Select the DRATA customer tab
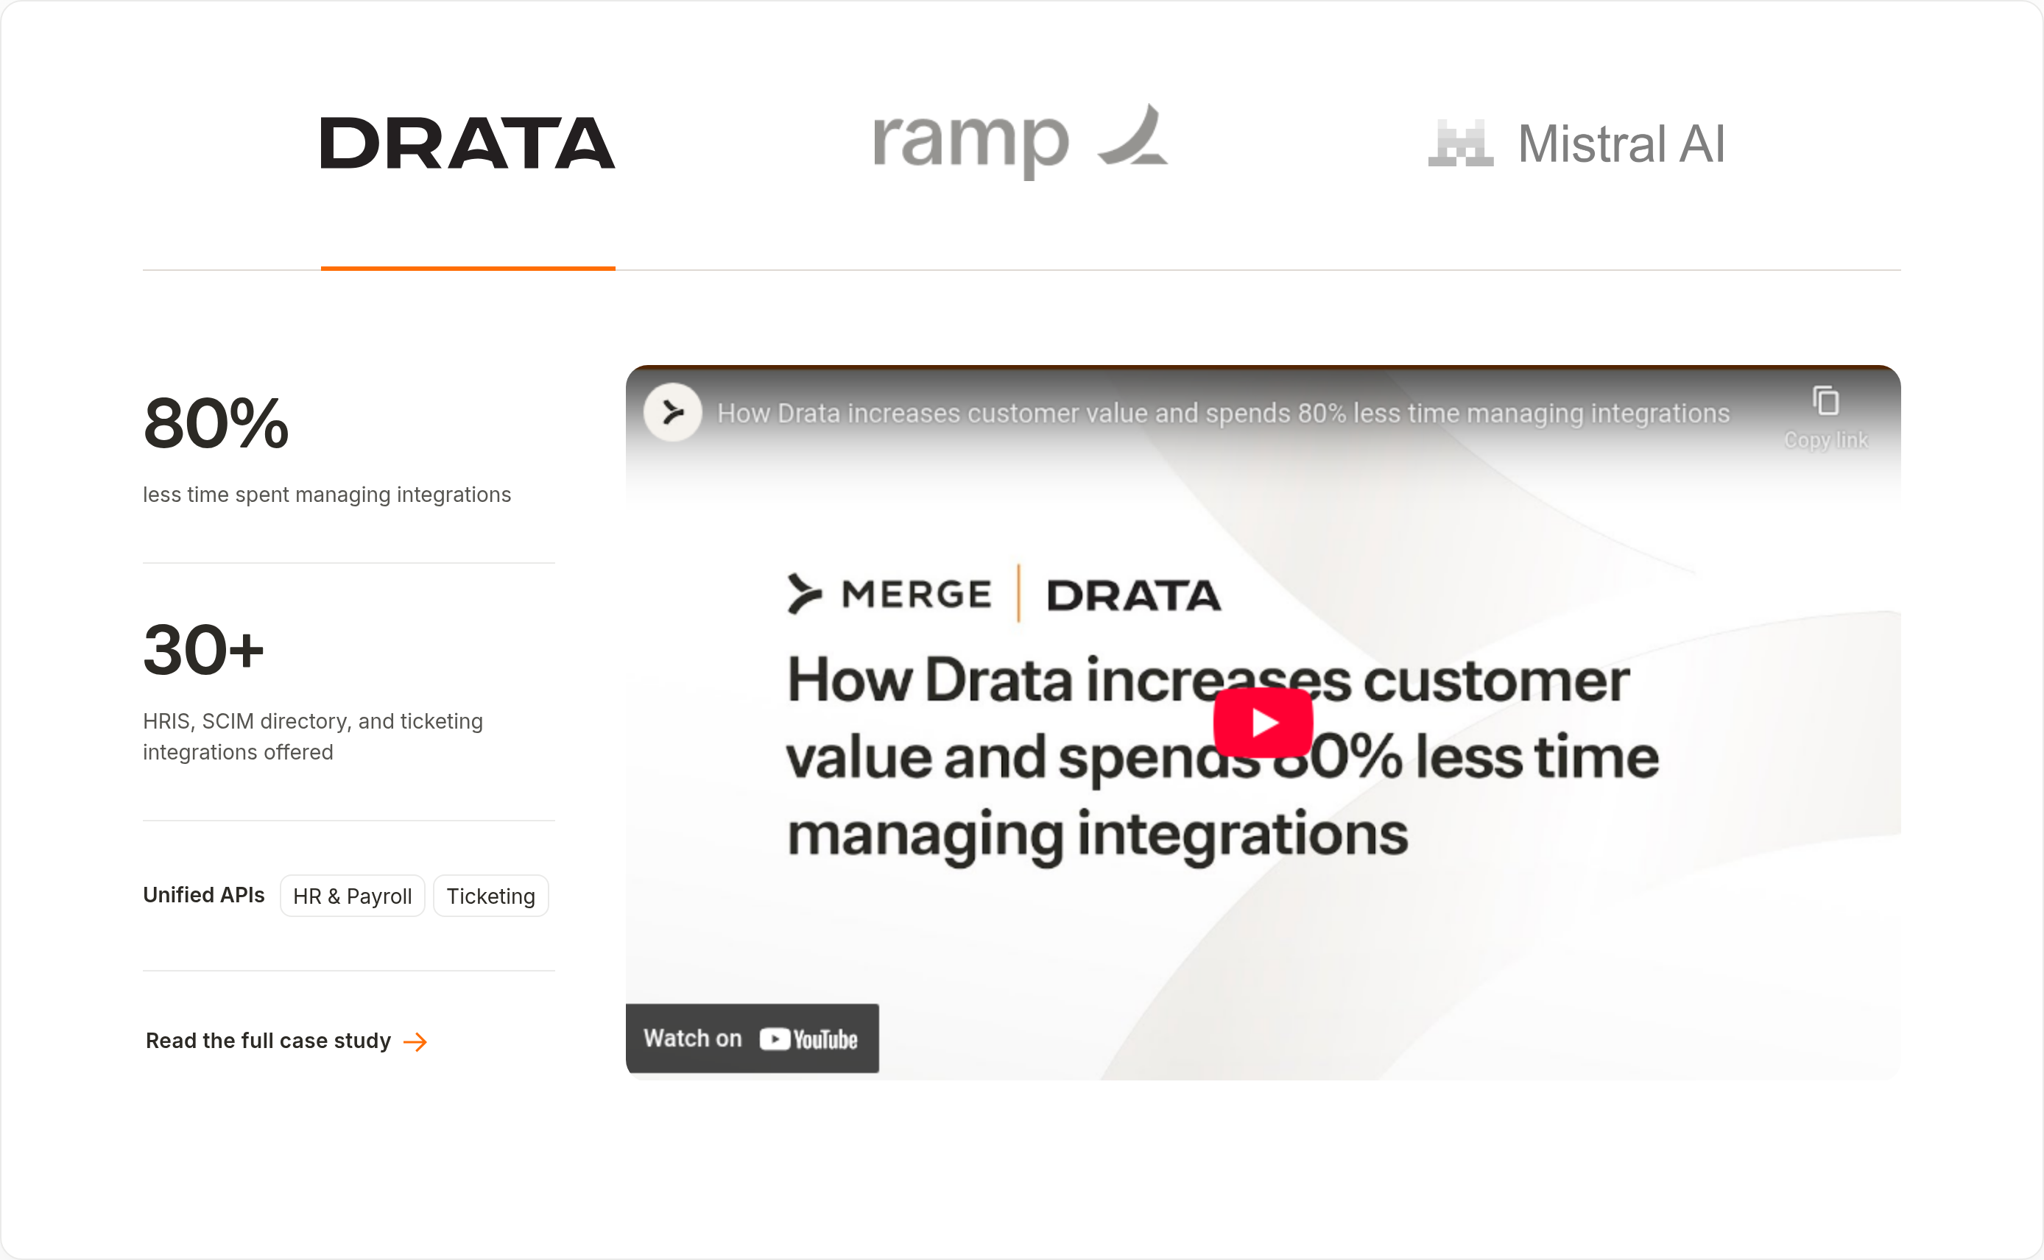The image size is (2044, 1260). (x=468, y=144)
